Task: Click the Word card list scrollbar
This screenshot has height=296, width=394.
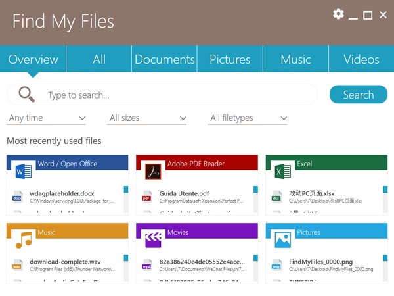Action: (x=126, y=199)
